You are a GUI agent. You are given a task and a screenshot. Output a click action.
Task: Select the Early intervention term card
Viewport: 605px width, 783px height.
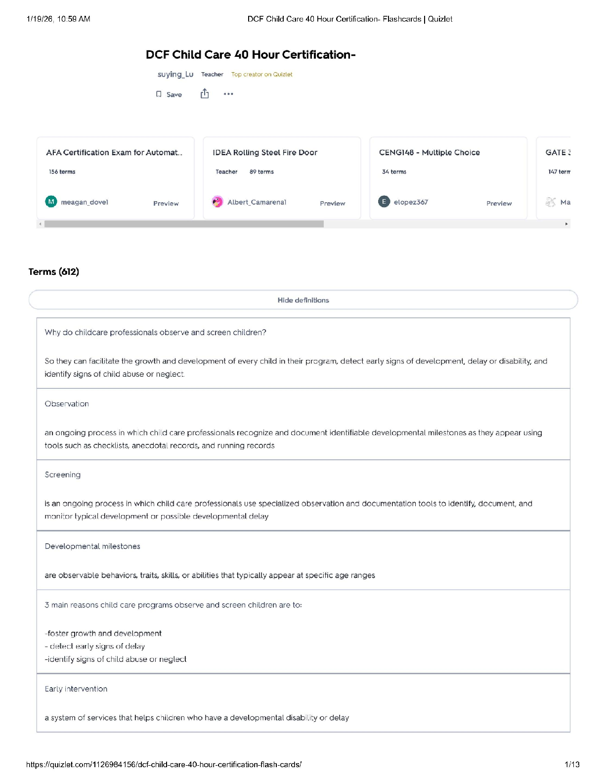tap(303, 702)
